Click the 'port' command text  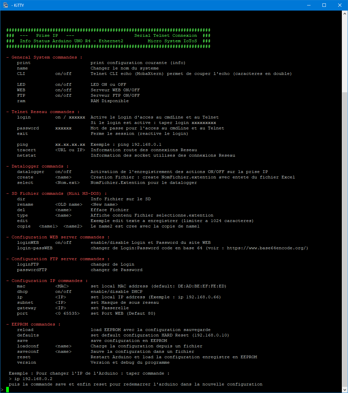(22, 314)
